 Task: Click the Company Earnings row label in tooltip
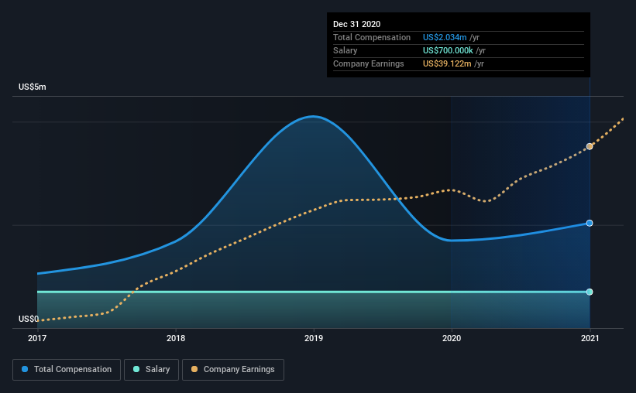click(368, 63)
